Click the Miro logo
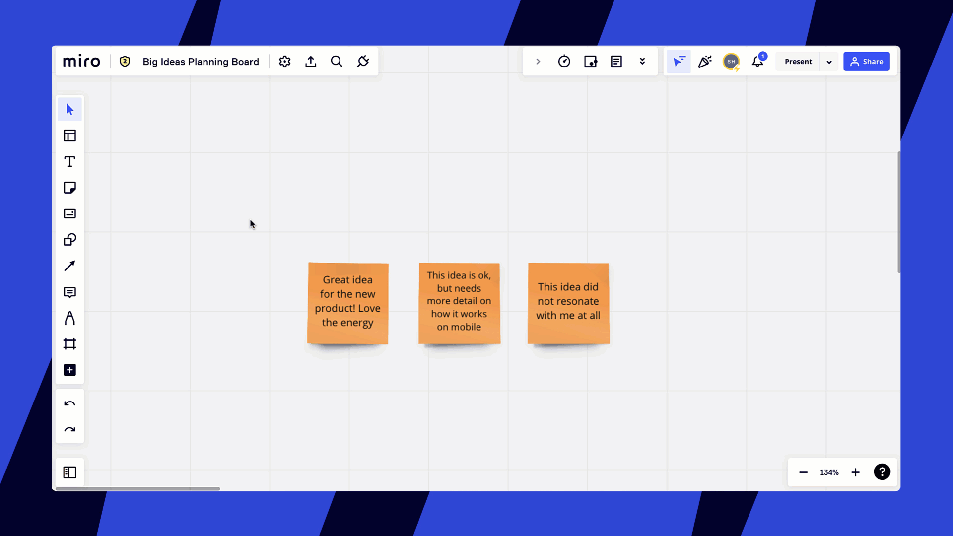953x536 pixels. [x=81, y=62]
